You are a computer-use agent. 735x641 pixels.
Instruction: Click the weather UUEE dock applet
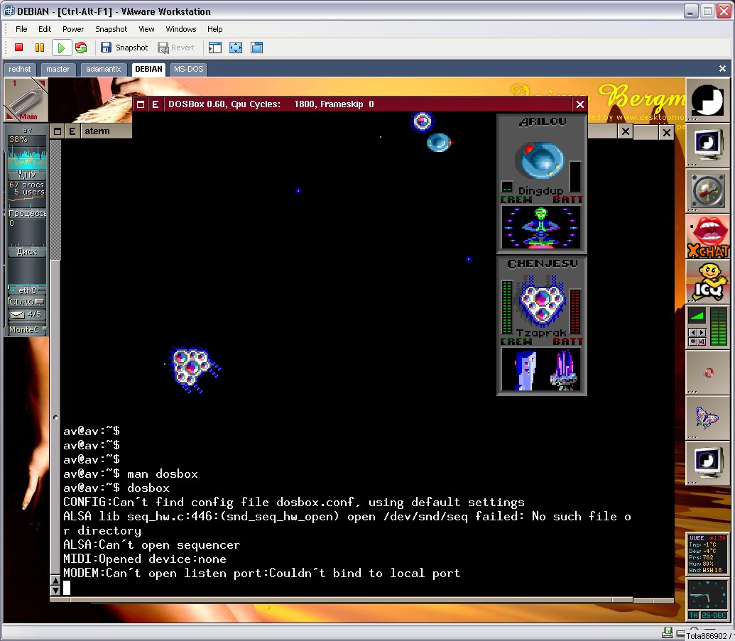707,554
